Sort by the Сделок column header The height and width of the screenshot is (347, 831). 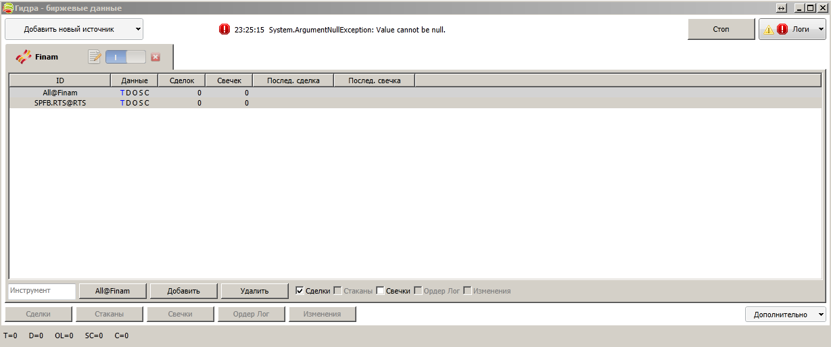(x=181, y=80)
